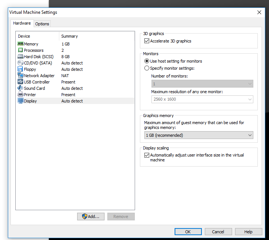This screenshot has height=240, width=269.
Task: Open the maximum resolution 2560 x 1600 dropdown
Action: pyautogui.click(x=202, y=100)
